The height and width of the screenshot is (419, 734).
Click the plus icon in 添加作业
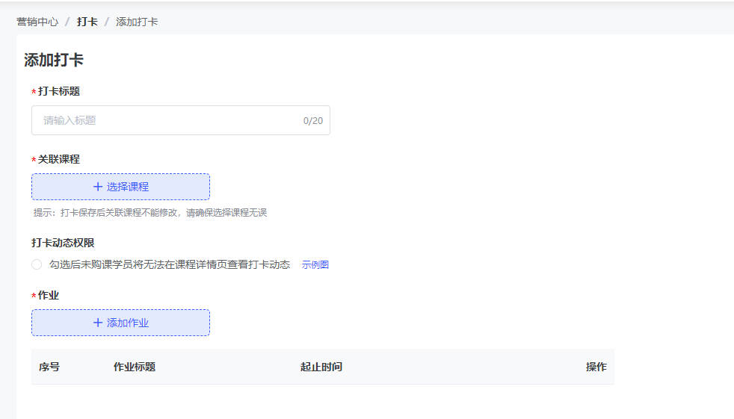point(97,323)
